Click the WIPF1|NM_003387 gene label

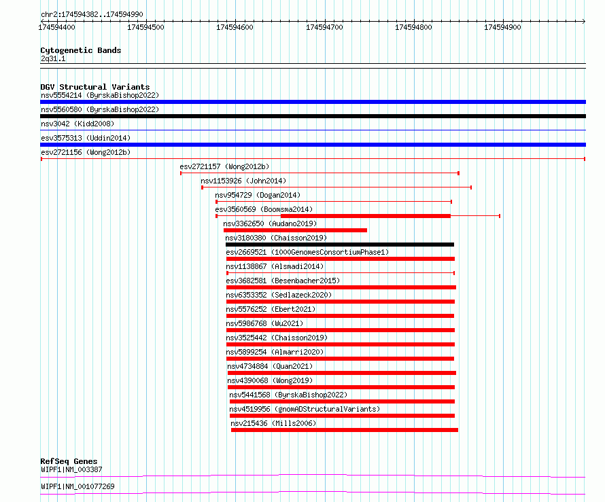tap(71, 469)
